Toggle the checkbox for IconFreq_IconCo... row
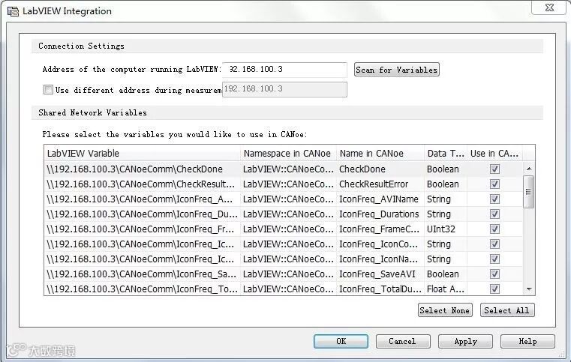The image size is (571, 362). coord(494,244)
